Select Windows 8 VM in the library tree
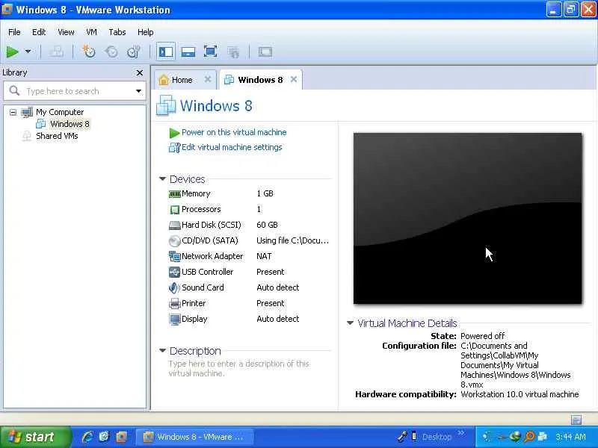Viewport: 598px width, 448px height. click(x=70, y=124)
